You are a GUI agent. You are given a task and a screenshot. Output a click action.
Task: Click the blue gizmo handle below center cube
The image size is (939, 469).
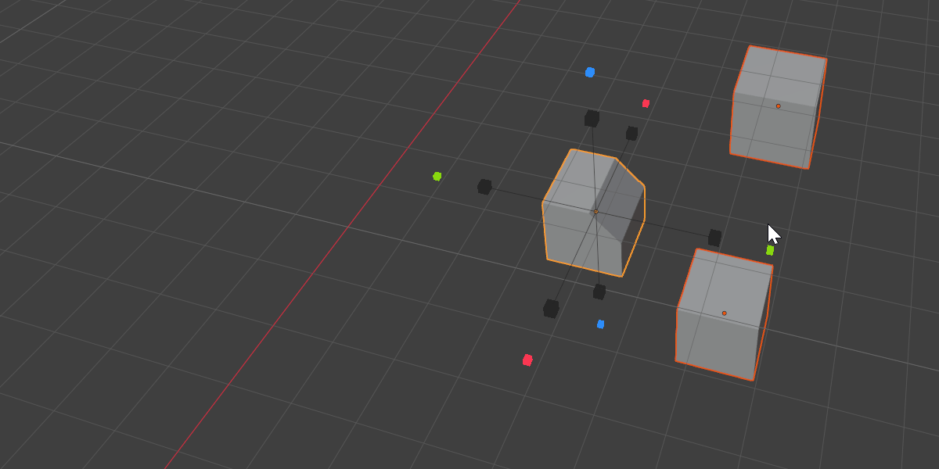tap(601, 324)
